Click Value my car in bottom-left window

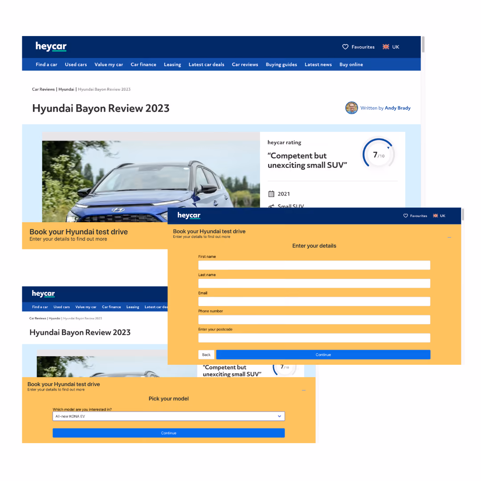(86, 307)
